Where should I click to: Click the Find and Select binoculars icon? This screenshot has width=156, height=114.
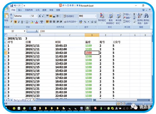pyautogui.click(x=146, y=15)
